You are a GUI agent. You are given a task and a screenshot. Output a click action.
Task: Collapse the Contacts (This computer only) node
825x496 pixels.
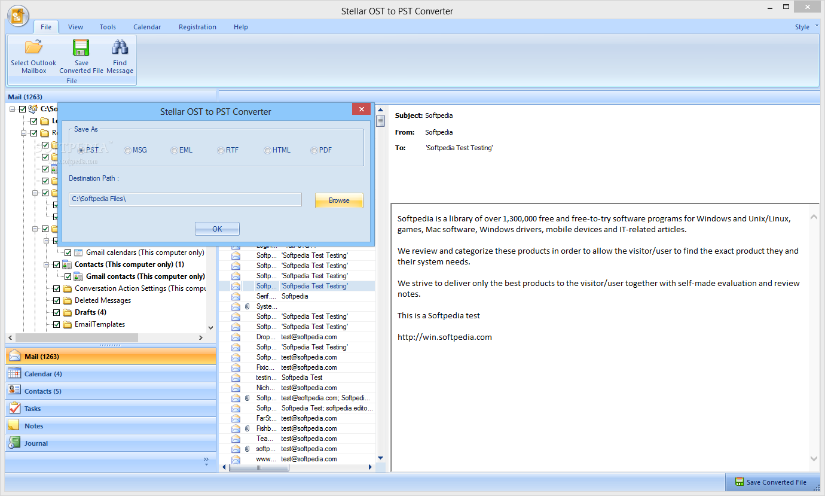(46, 264)
